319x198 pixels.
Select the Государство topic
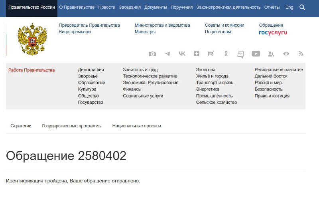91,102
